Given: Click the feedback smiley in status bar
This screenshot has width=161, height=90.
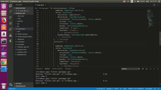Looking at the screenshot, I should pyautogui.click(x=155, y=89).
